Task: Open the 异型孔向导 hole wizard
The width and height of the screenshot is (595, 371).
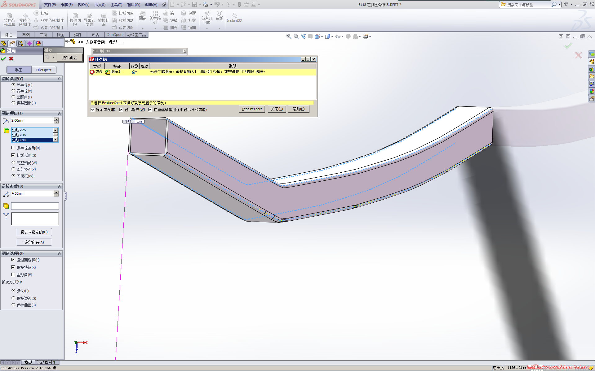Action: click(89, 20)
